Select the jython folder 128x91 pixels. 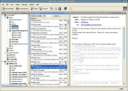14,24
